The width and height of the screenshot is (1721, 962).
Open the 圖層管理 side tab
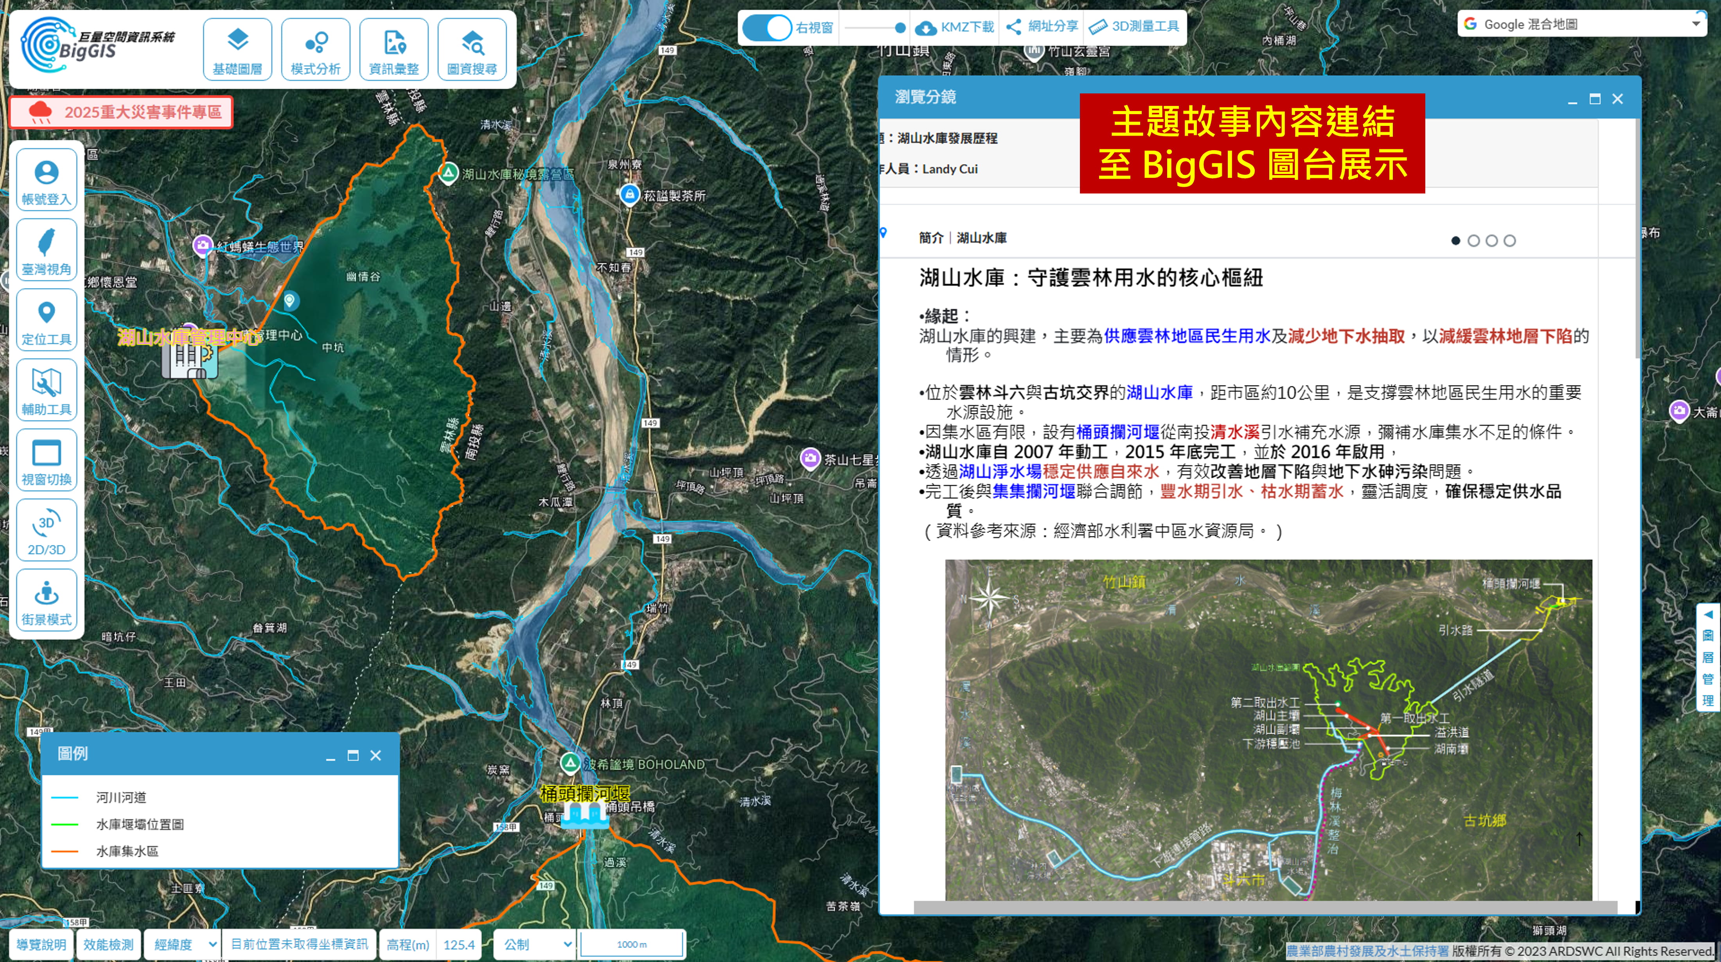(1708, 657)
